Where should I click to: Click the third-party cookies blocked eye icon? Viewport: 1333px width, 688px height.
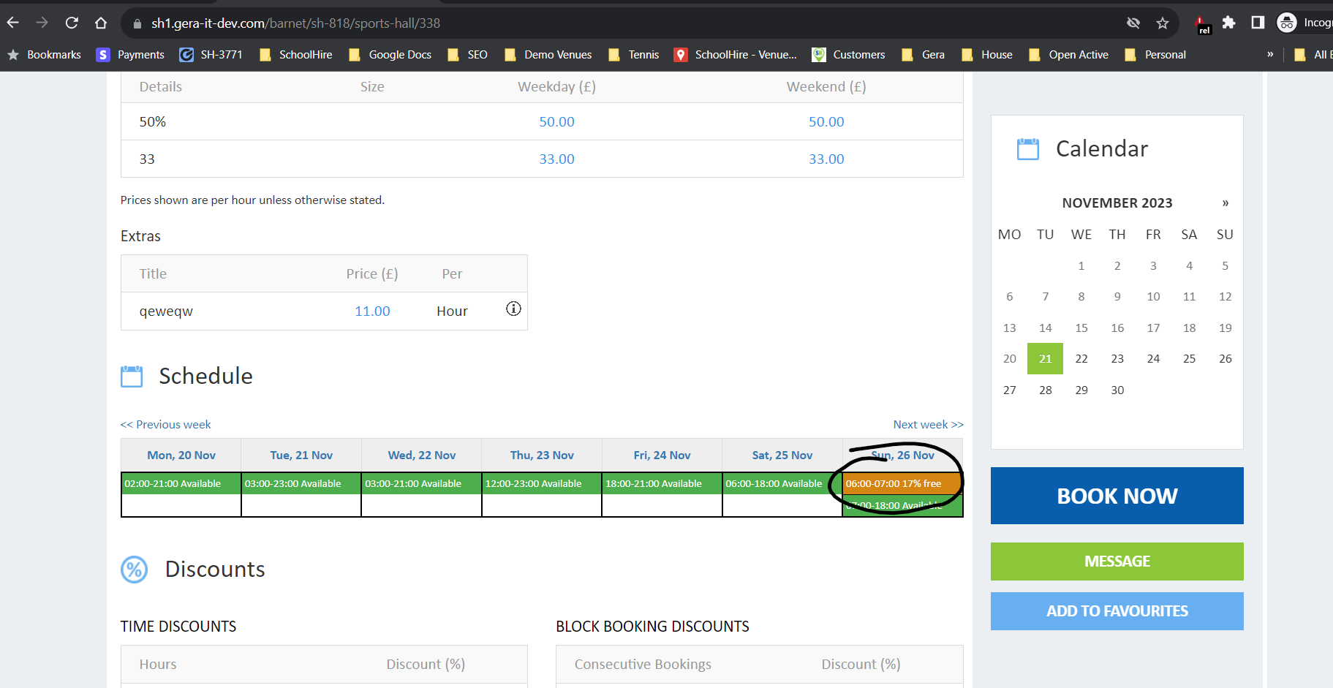[x=1133, y=23]
